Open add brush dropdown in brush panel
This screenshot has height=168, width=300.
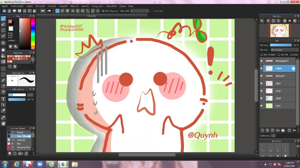[x=20, y=153]
